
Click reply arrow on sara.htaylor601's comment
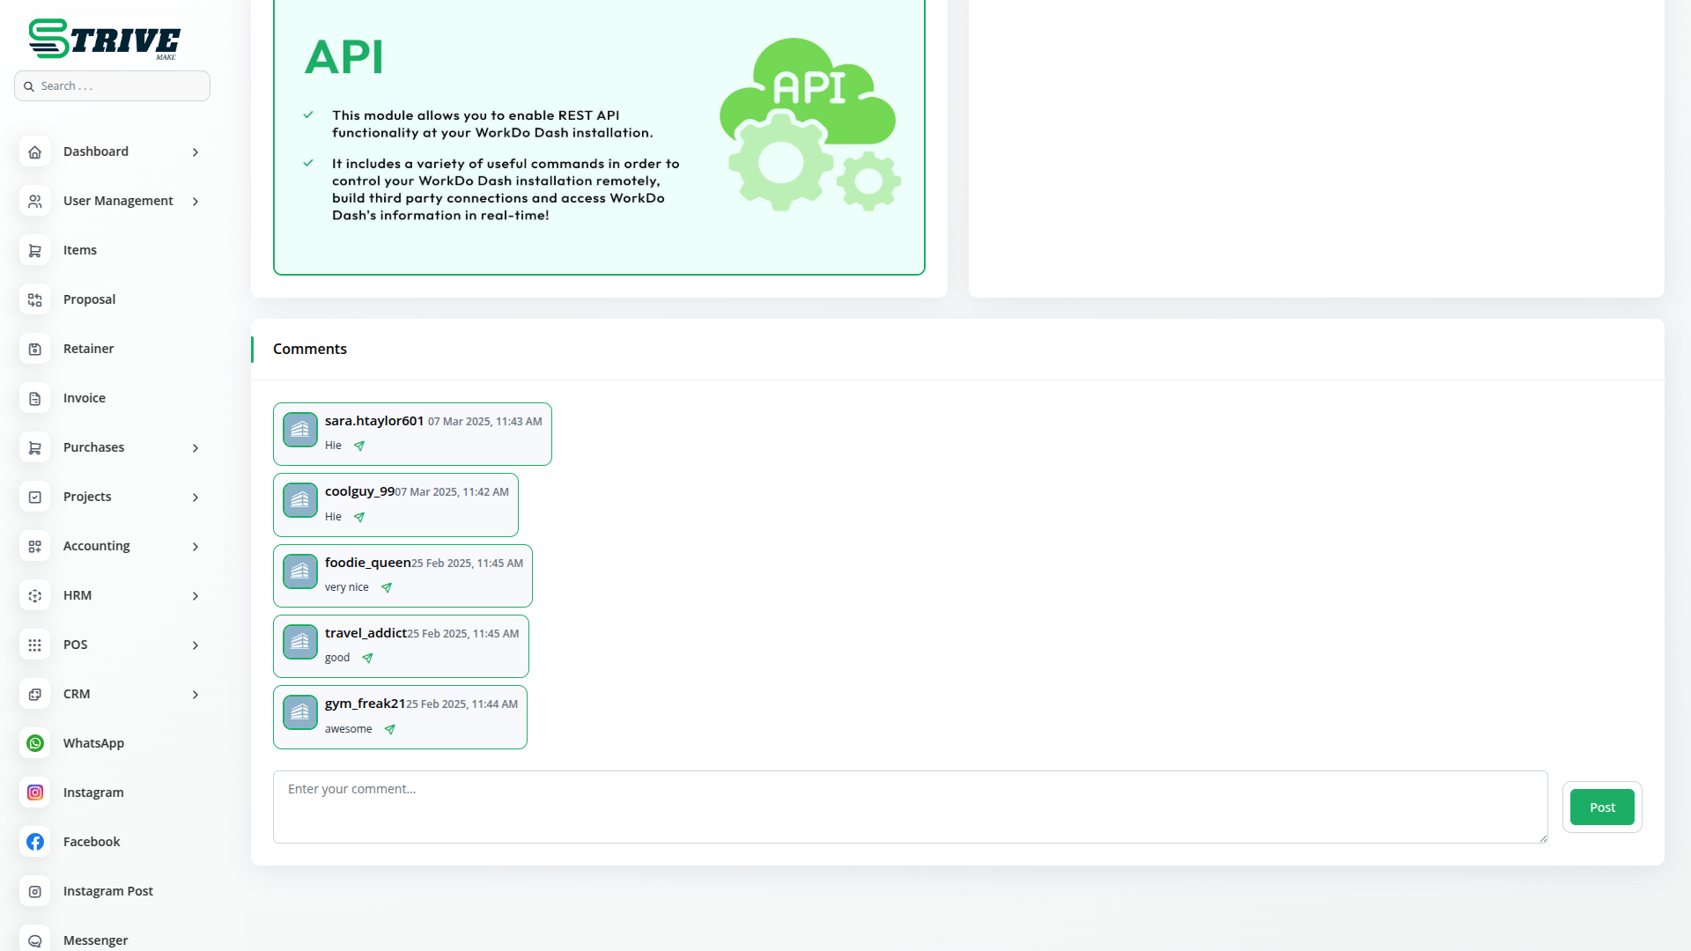tap(359, 446)
